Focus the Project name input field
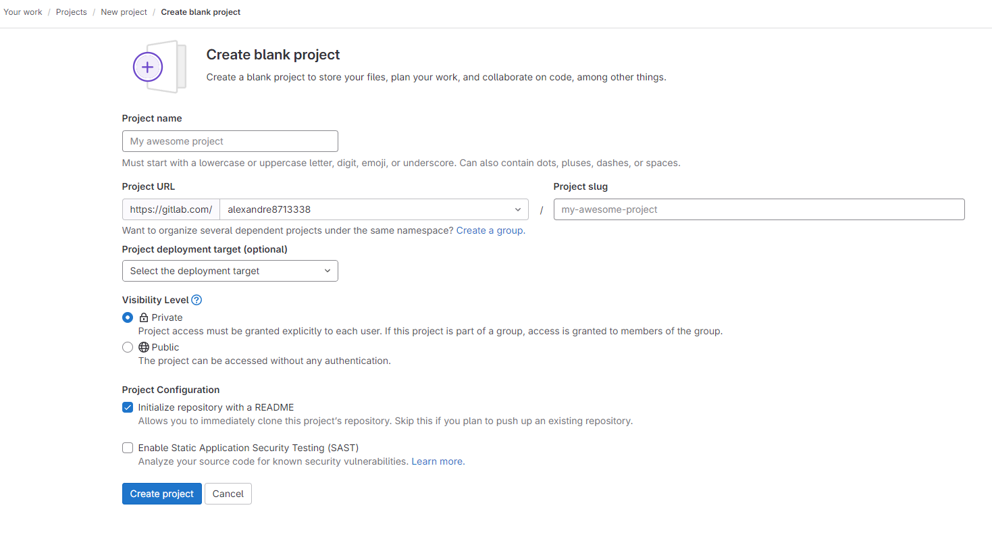 [230, 141]
